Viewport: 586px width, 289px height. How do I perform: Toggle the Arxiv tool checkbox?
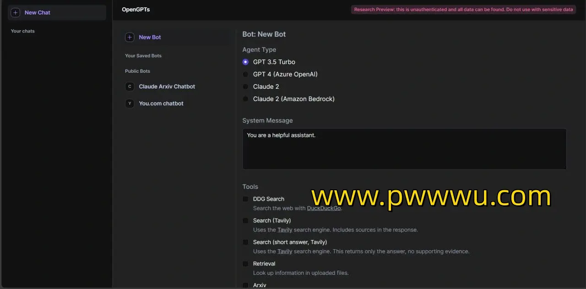point(245,285)
